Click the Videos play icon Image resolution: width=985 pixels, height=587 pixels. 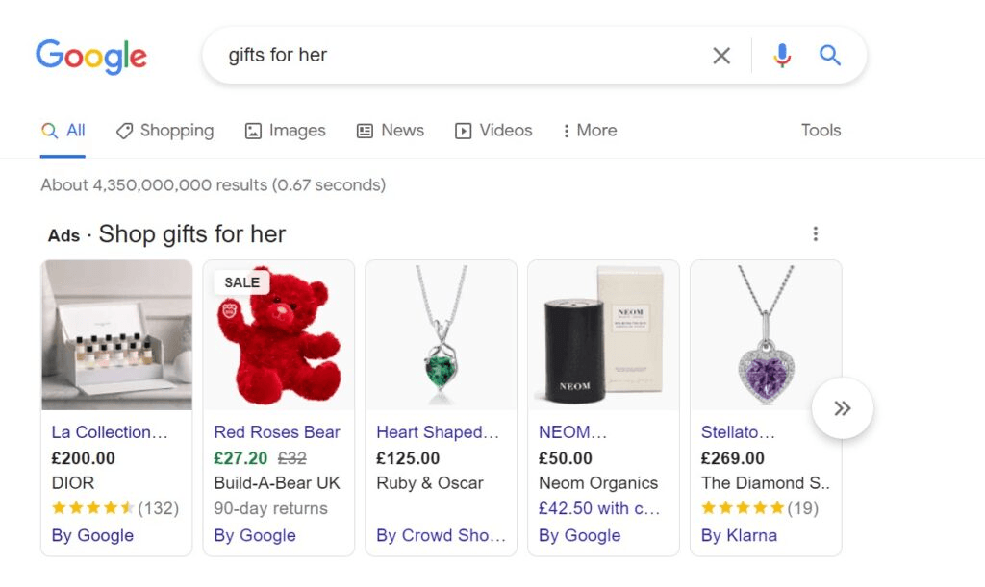463,130
